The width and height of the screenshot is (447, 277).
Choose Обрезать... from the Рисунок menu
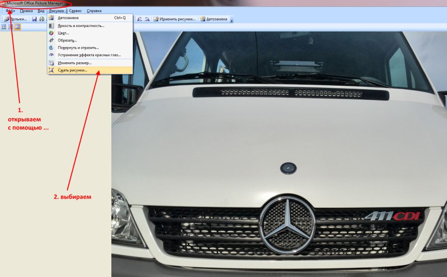click(x=90, y=41)
